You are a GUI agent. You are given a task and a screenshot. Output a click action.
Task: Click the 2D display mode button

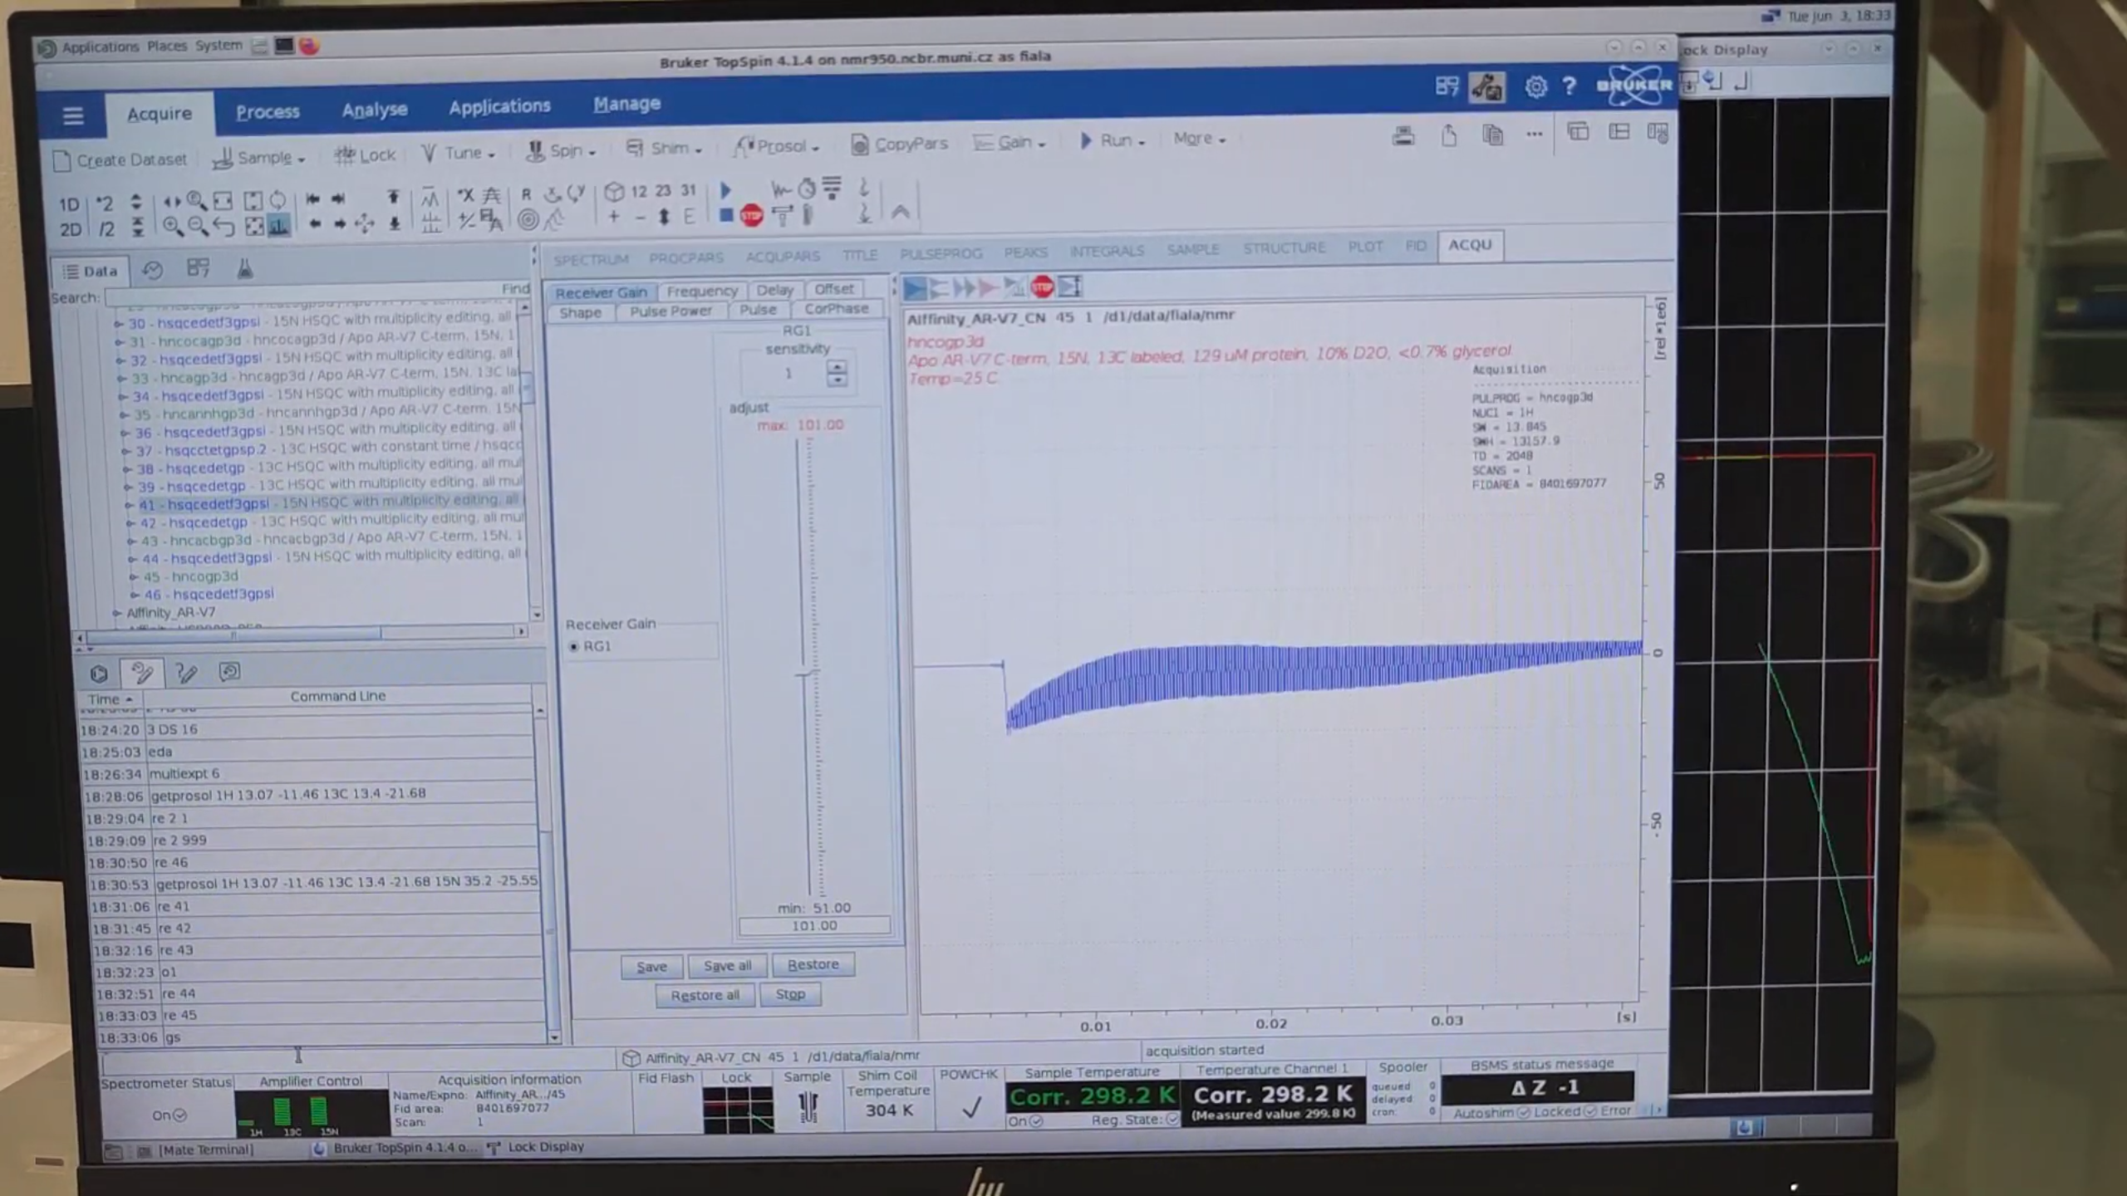71,229
